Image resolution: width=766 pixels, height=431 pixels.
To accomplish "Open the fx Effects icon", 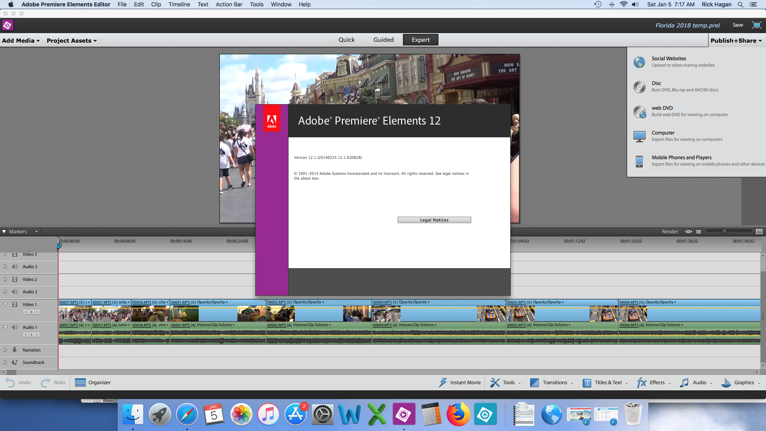I will 642,383.
